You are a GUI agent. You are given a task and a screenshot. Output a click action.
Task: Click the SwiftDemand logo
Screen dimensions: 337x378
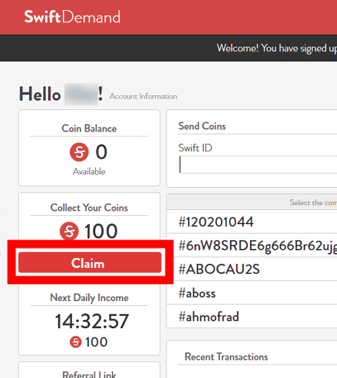point(72,17)
